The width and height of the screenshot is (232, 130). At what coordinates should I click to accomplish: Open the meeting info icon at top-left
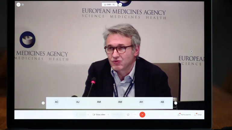tap(18, 5)
